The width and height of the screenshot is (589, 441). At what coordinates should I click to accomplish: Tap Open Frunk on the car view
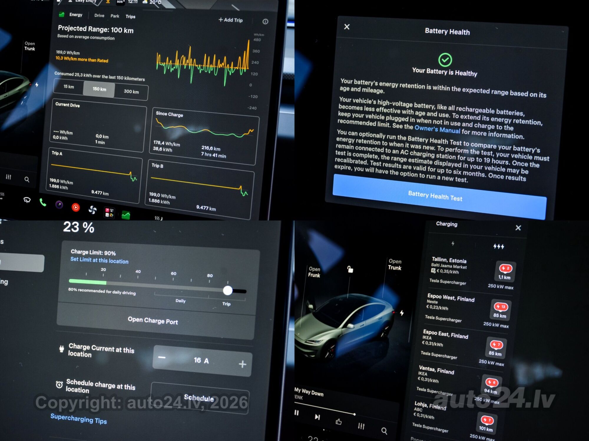point(314,272)
